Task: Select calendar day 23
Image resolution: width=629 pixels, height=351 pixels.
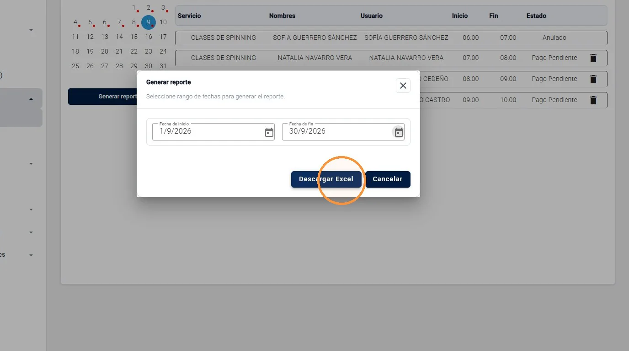Action: click(149, 51)
